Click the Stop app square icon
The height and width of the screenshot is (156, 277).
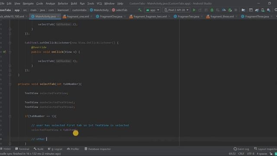(236, 10)
